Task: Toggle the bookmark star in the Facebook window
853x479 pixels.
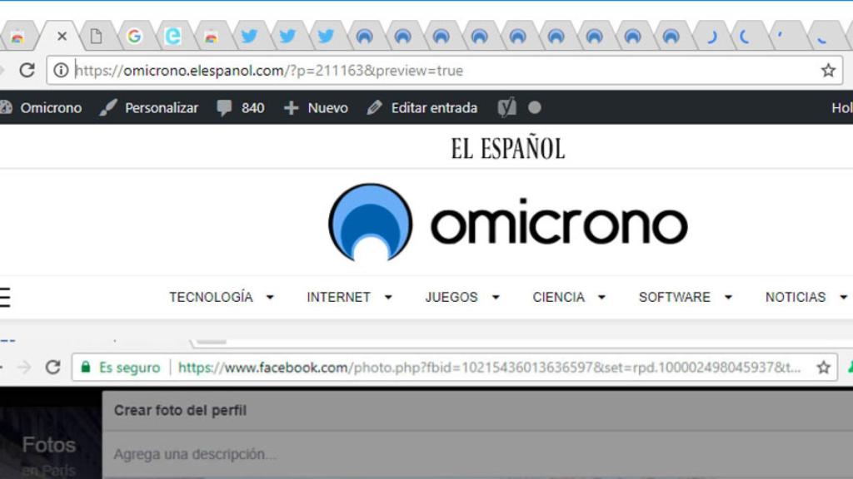Action: point(824,366)
